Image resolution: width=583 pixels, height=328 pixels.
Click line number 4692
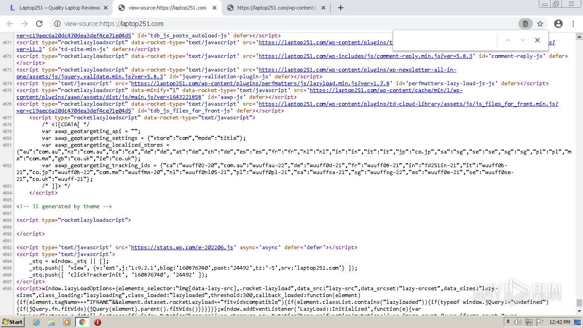6,247
